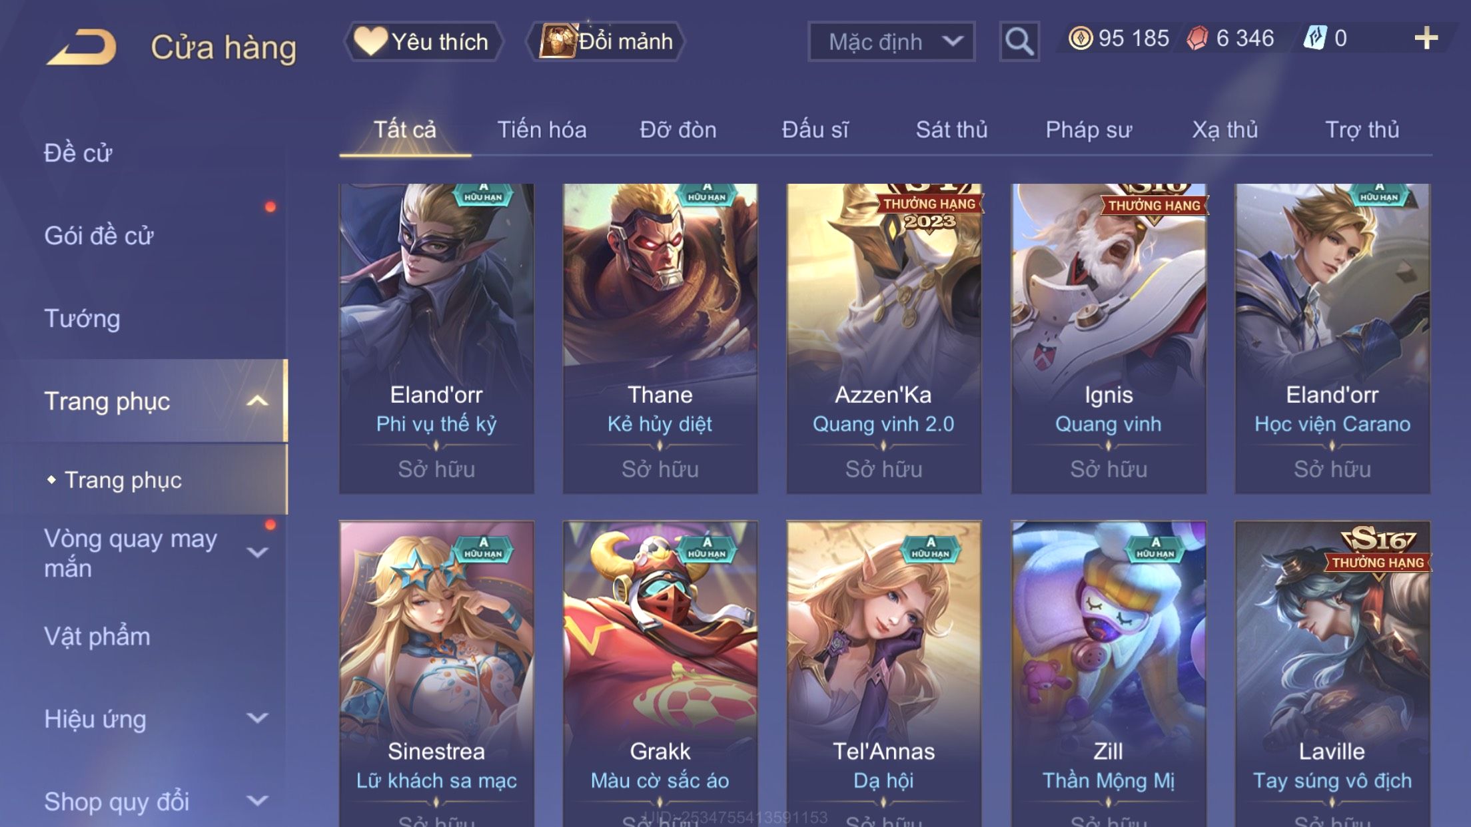1471x827 pixels.
Task: Switch to the Tiến hóa tab
Action: pyautogui.click(x=542, y=130)
